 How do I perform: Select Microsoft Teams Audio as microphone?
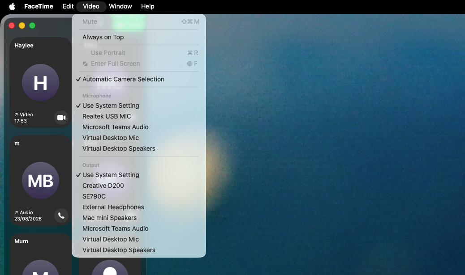(139, 127)
